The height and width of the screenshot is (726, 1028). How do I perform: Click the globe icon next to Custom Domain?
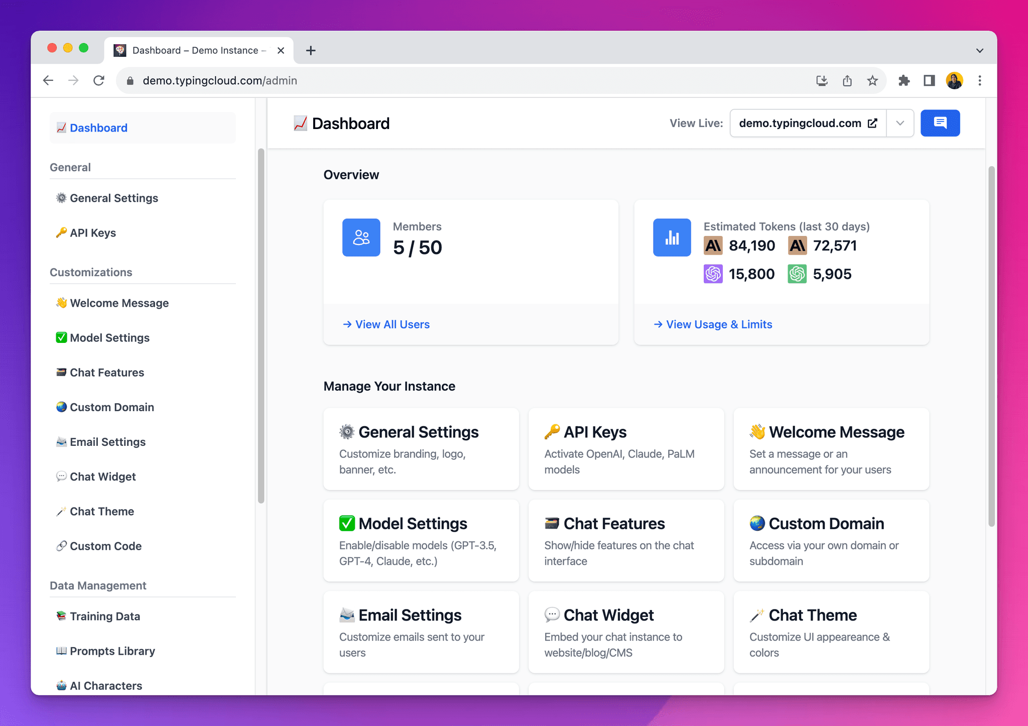point(61,407)
